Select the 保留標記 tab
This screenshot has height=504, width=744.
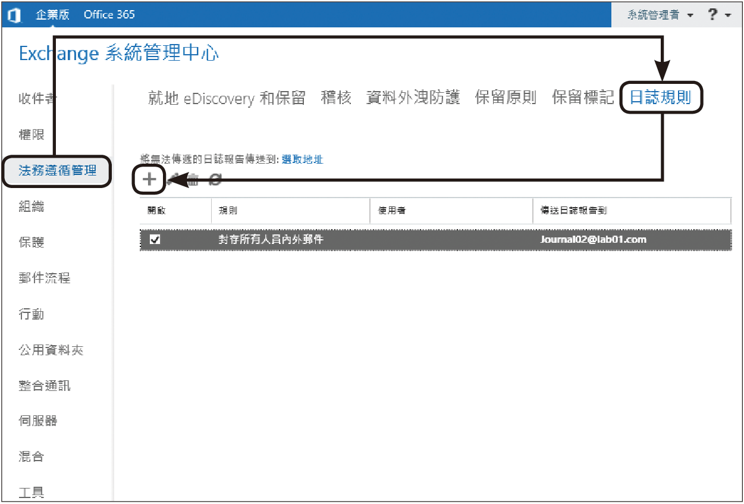point(583,98)
